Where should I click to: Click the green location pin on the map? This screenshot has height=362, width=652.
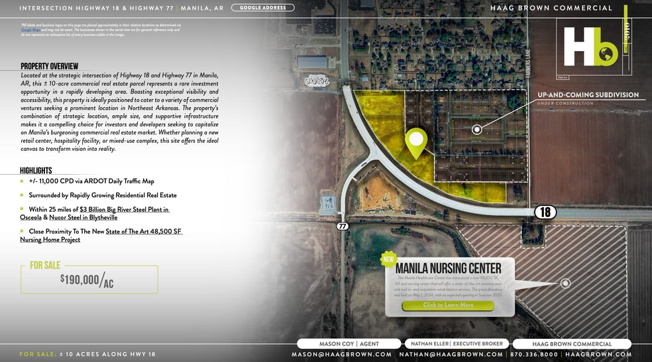415,141
